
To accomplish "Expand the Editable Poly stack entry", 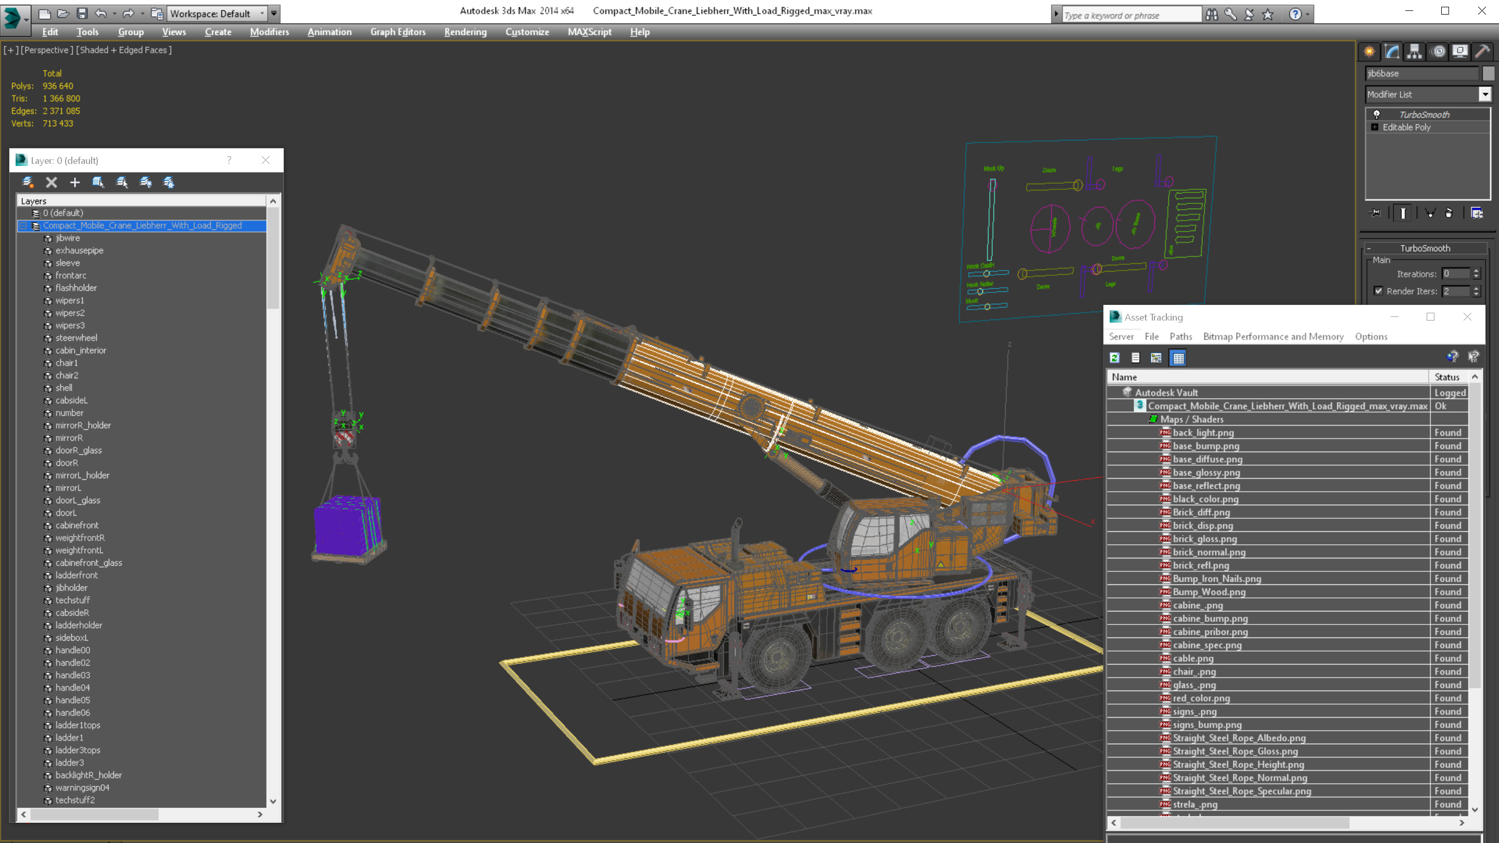I will 1375,127.
